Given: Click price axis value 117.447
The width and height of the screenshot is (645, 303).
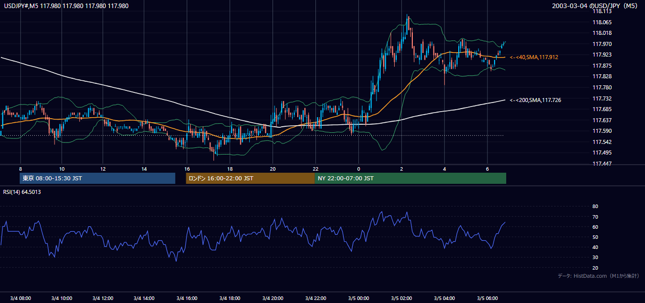Looking at the screenshot, I should [x=602, y=164].
